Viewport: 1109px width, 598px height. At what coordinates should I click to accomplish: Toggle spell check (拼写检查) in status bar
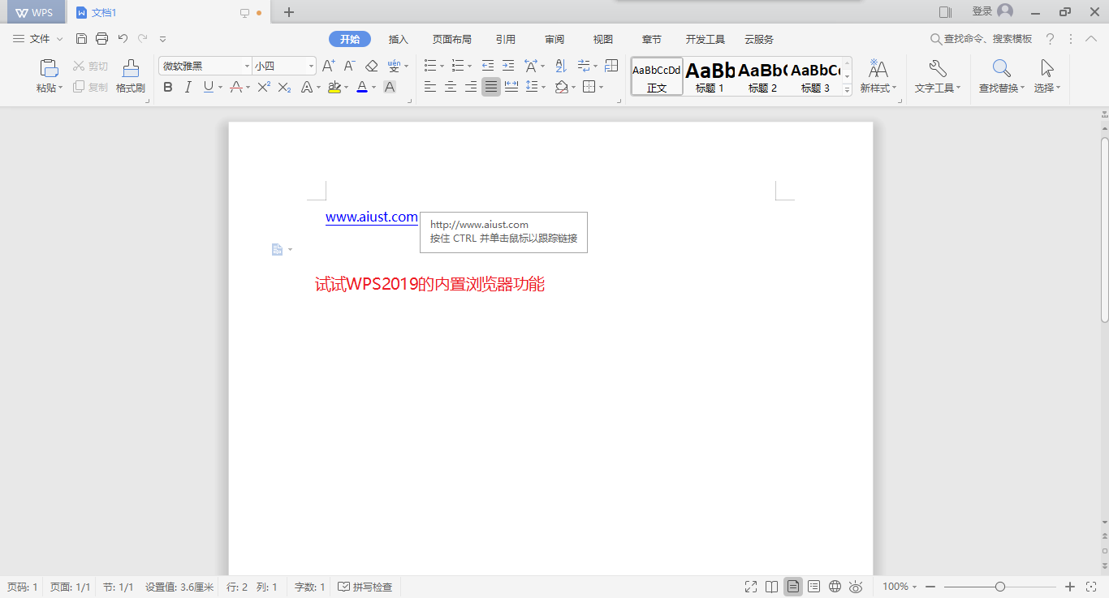click(365, 587)
